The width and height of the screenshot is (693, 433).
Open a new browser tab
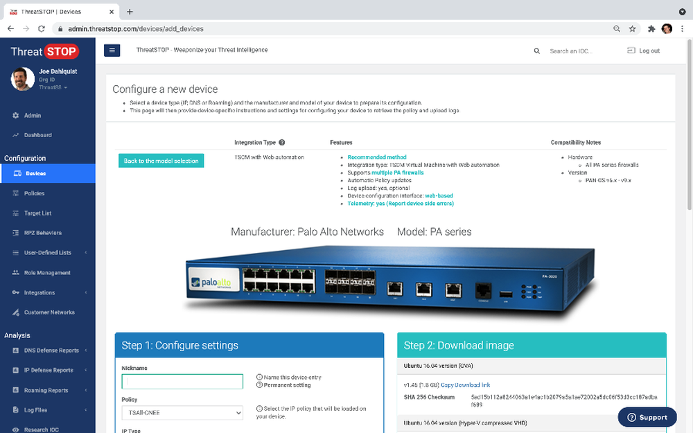pyautogui.click(x=130, y=12)
